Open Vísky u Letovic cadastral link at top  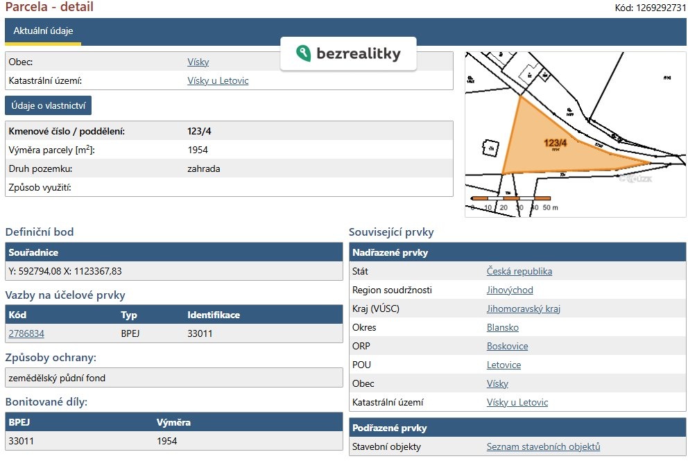[218, 80]
